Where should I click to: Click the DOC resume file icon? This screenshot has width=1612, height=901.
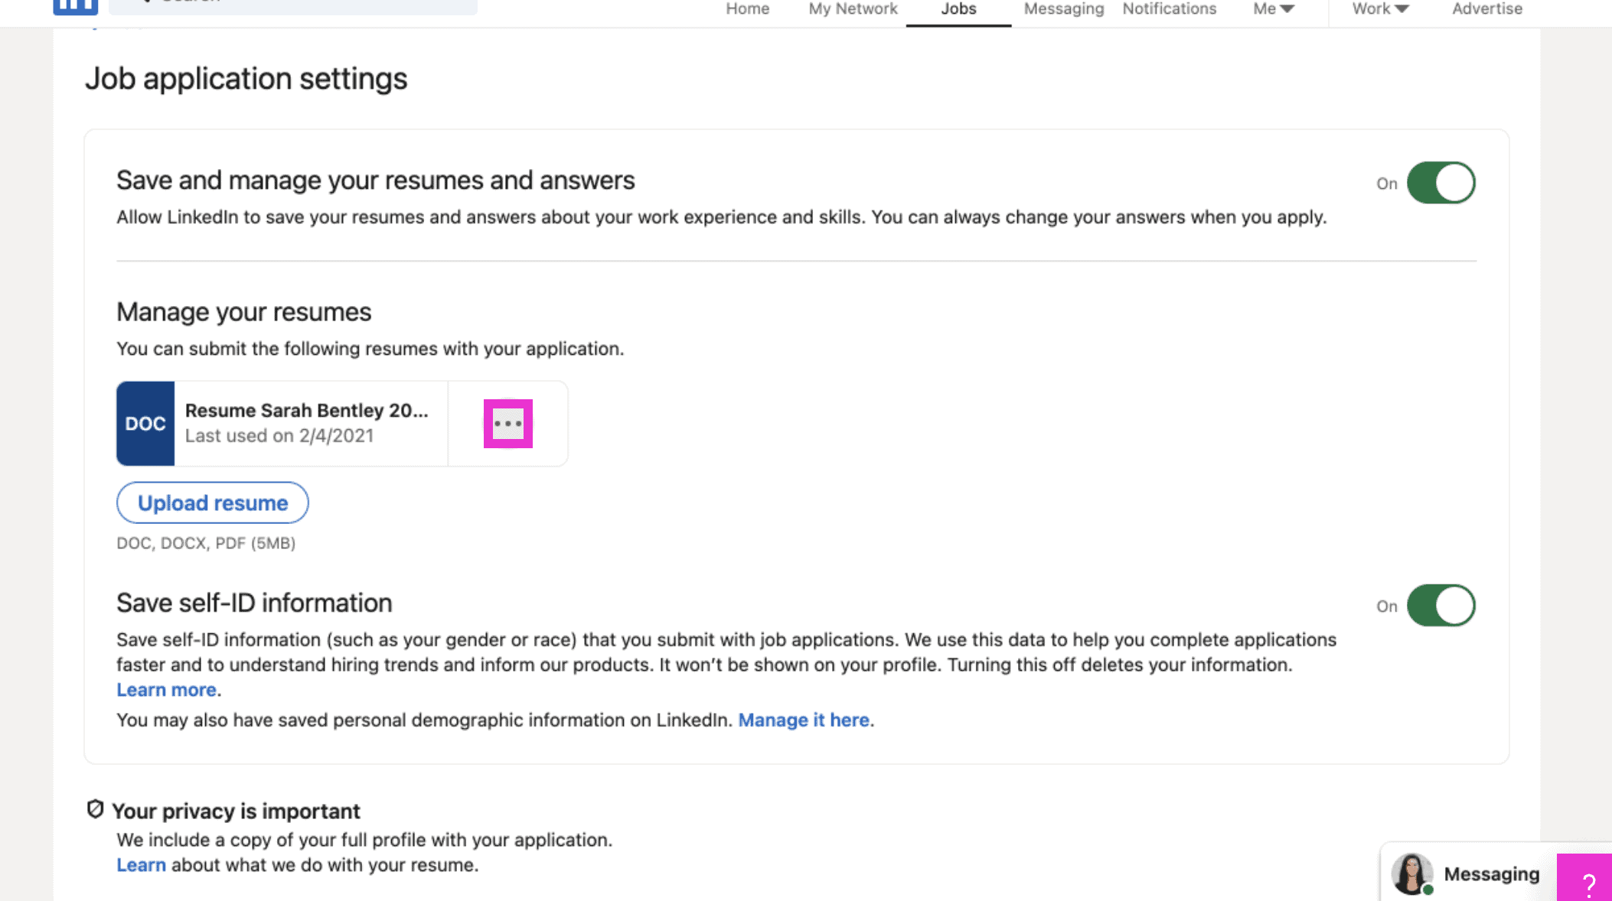145,423
